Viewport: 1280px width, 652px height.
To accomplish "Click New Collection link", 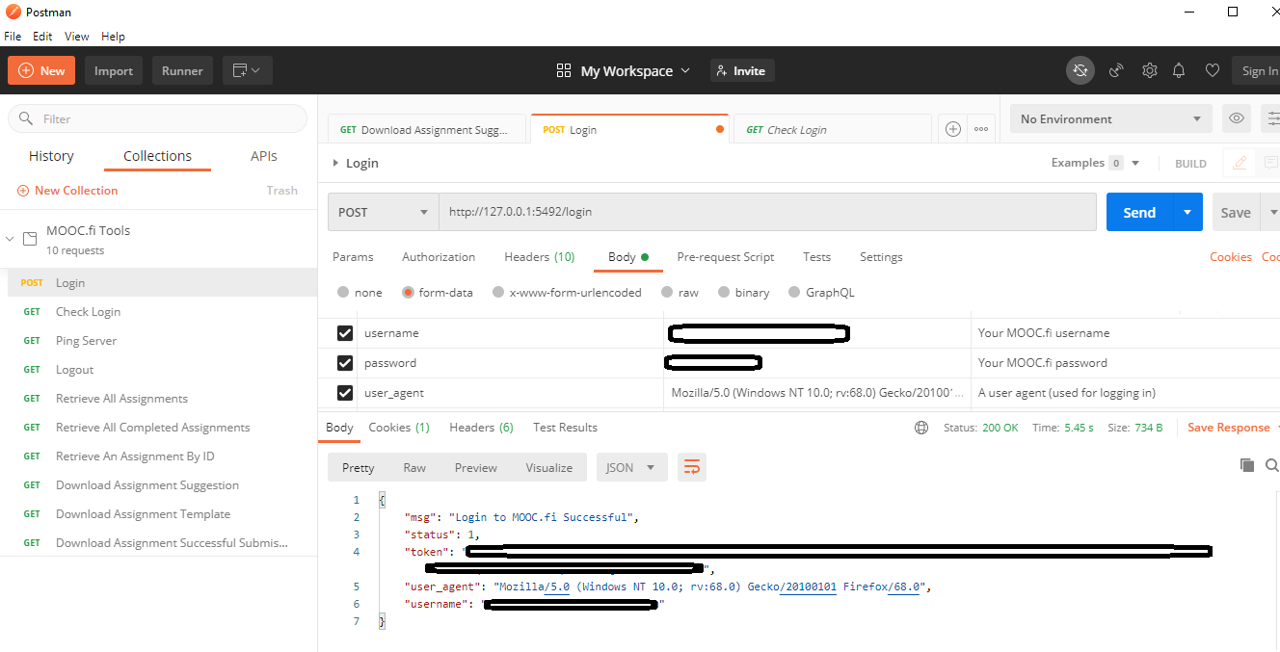I will tap(67, 191).
